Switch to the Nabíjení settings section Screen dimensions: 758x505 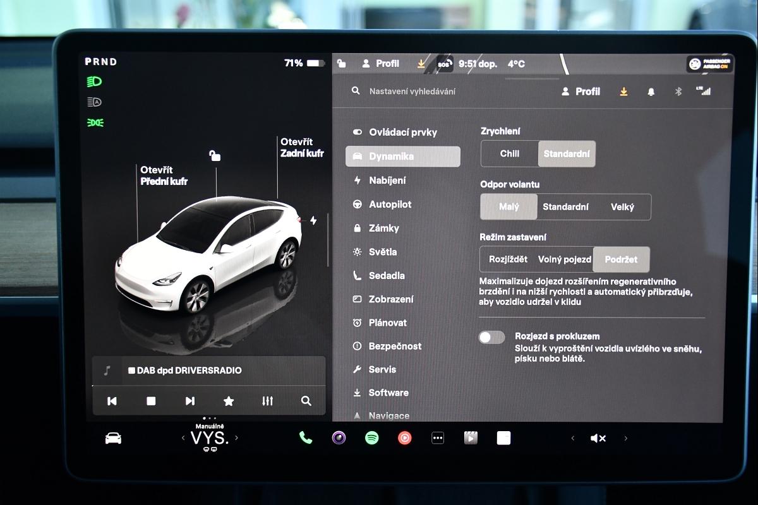(x=387, y=181)
